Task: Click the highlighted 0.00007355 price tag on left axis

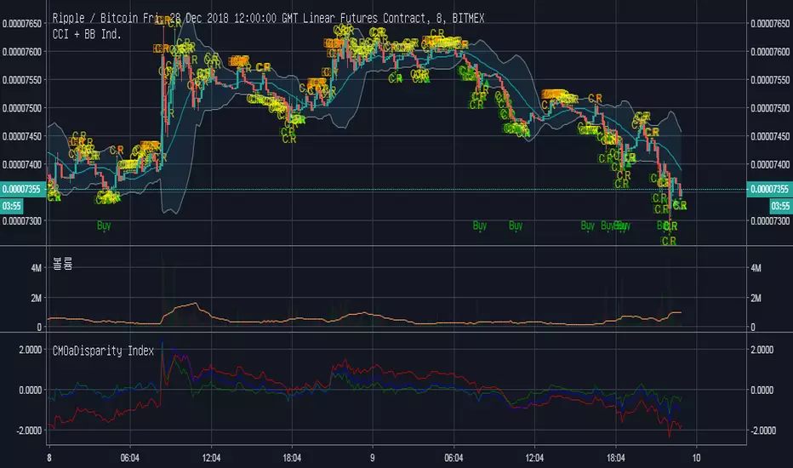Action: pos(23,189)
